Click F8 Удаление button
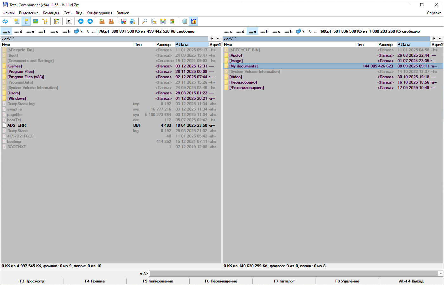 (x=347, y=281)
